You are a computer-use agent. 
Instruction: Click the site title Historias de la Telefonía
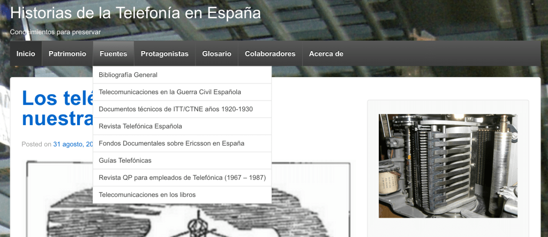136,13
